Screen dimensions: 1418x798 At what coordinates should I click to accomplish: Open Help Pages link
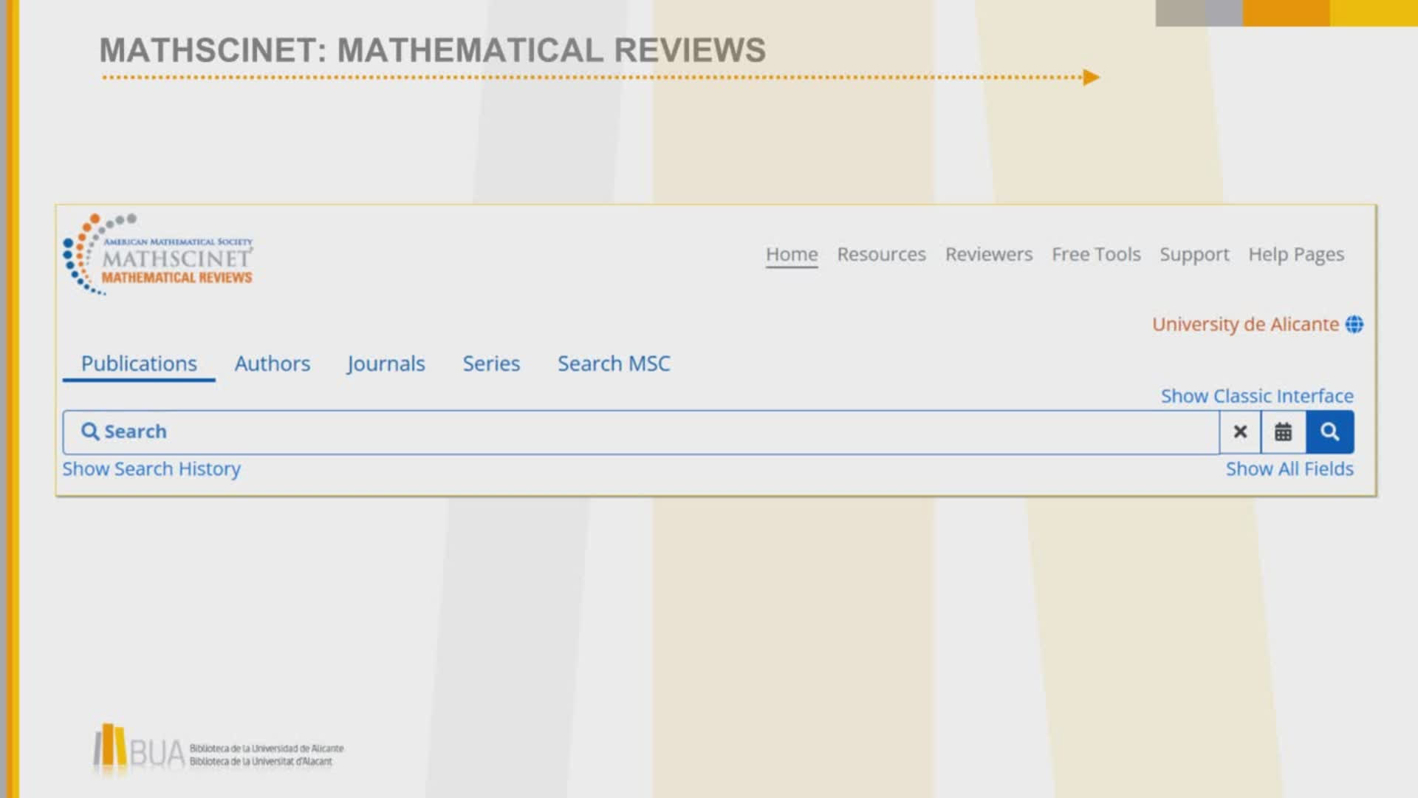click(1296, 254)
